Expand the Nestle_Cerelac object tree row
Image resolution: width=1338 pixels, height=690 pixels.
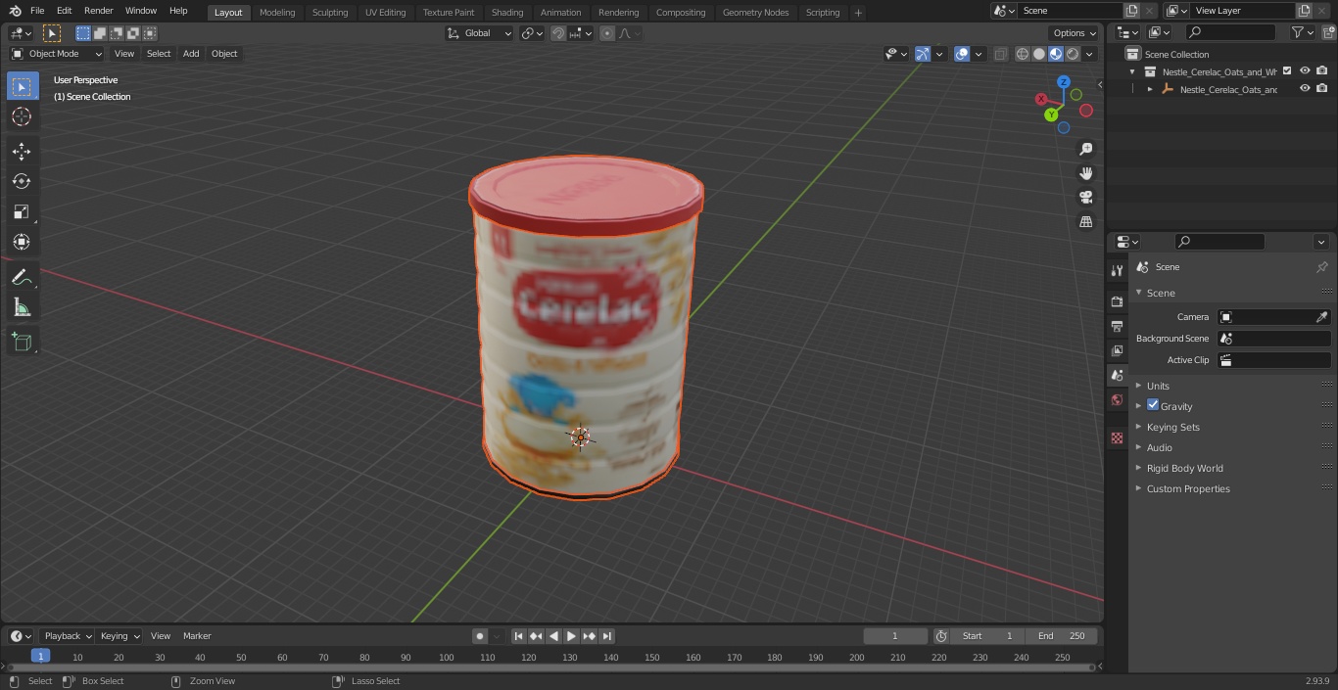tap(1150, 89)
